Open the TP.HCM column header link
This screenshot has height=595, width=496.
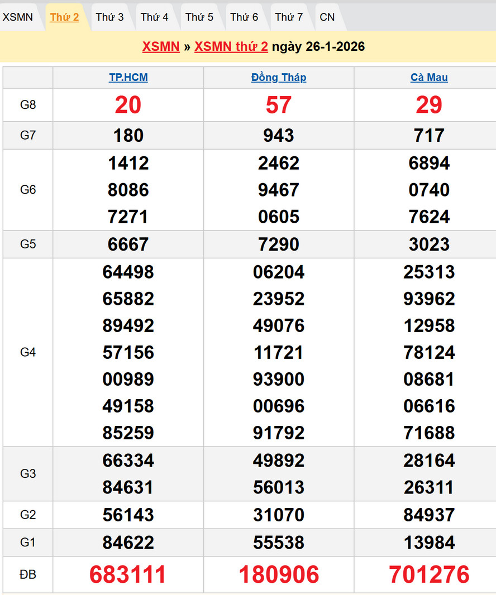pos(128,78)
